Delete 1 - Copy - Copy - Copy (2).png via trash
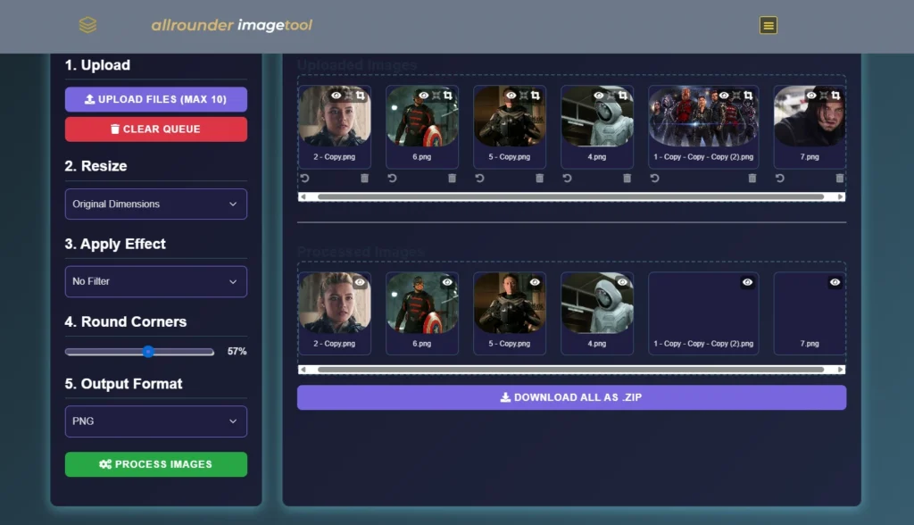Image resolution: width=914 pixels, height=525 pixels. coord(752,178)
